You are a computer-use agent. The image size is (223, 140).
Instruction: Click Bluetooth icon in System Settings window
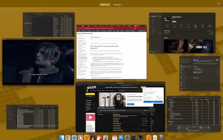click(194, 60)
